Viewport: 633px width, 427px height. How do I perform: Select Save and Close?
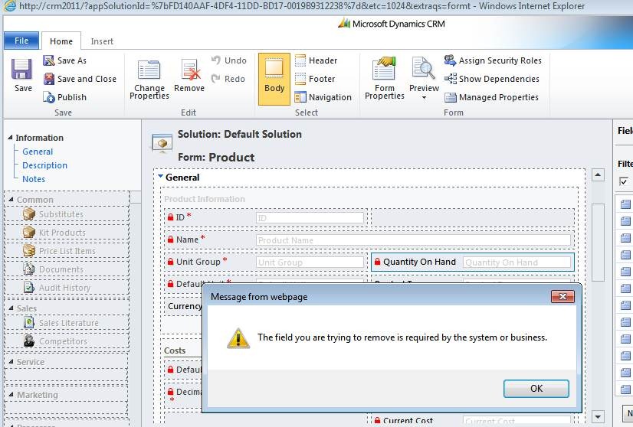(x=80, y=79)
